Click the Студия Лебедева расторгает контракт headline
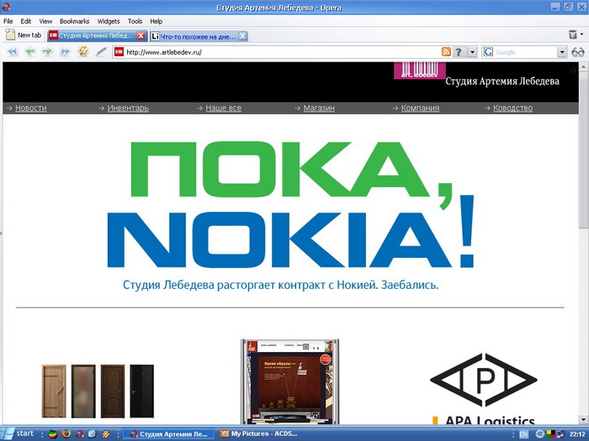589x441 pixels. tap(280, 285)
